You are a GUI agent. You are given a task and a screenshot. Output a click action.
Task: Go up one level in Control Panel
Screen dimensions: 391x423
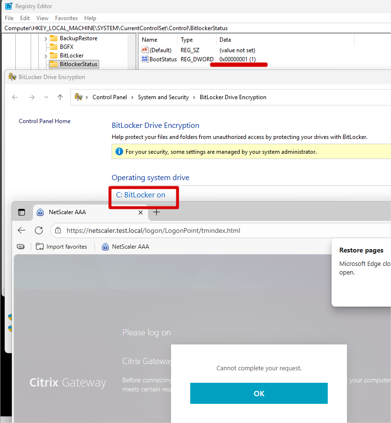(60, 97)
